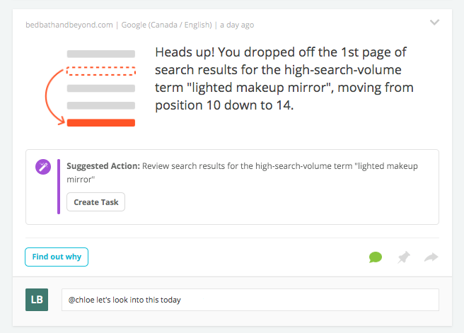Click the 'Heads up!' headline text

[x=185, y=52]
